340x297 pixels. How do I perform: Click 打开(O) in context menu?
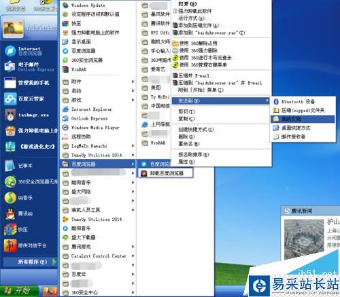click(187, 4)
